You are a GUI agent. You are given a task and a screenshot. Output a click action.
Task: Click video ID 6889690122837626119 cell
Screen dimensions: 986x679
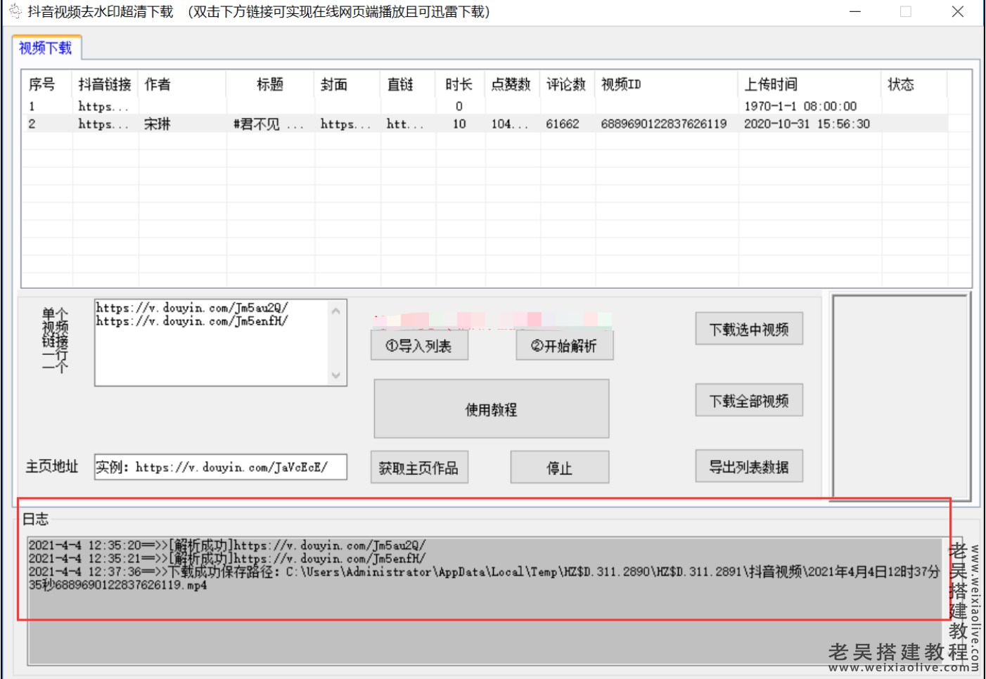(664, 124)
